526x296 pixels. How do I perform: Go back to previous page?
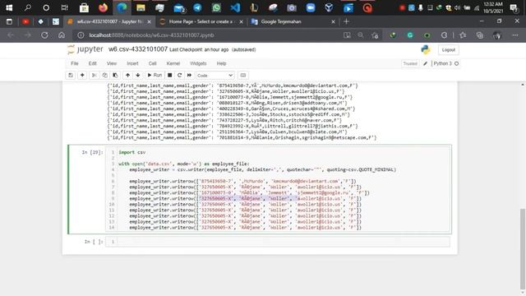11,35
